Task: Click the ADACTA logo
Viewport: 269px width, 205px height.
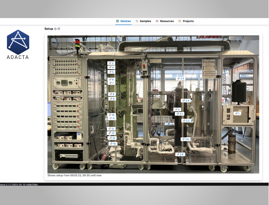Action: (18, 45)
